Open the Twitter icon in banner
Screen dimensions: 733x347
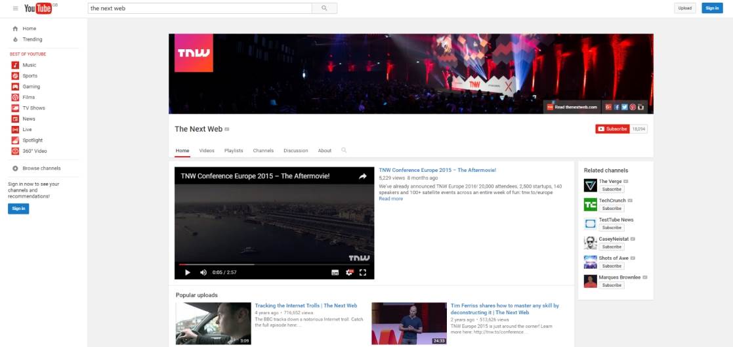click(625, 107)
